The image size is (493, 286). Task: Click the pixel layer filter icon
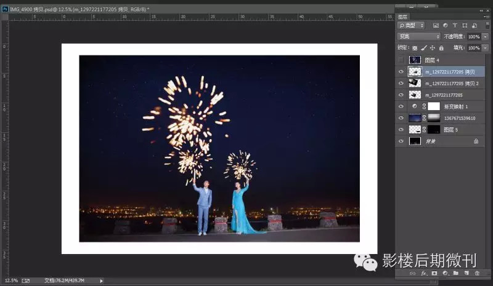436,25
